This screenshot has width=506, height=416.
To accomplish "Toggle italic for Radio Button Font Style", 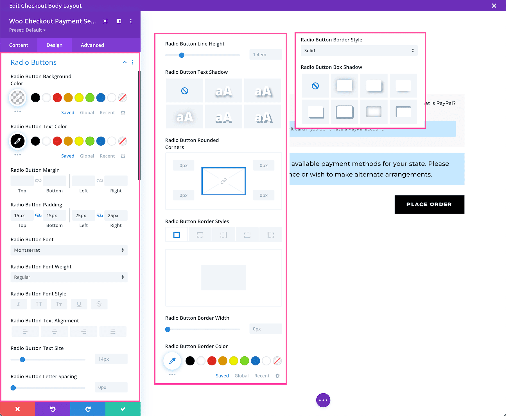I will [x=19, y=304].
